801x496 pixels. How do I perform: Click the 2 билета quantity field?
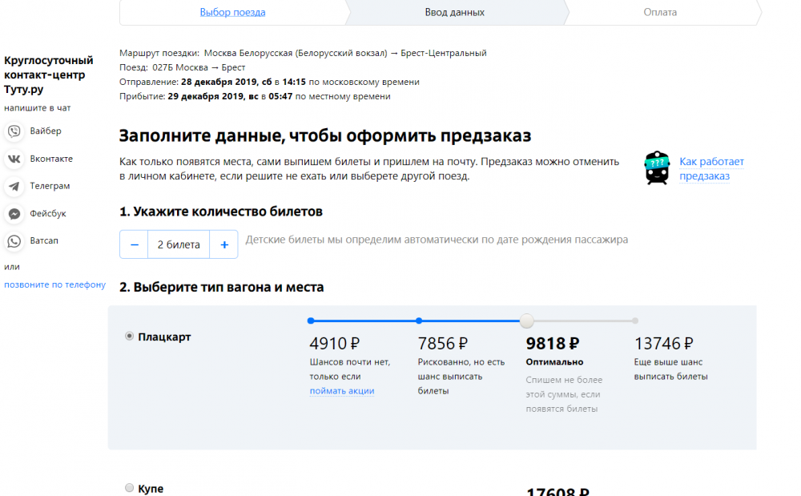(179, 245)
